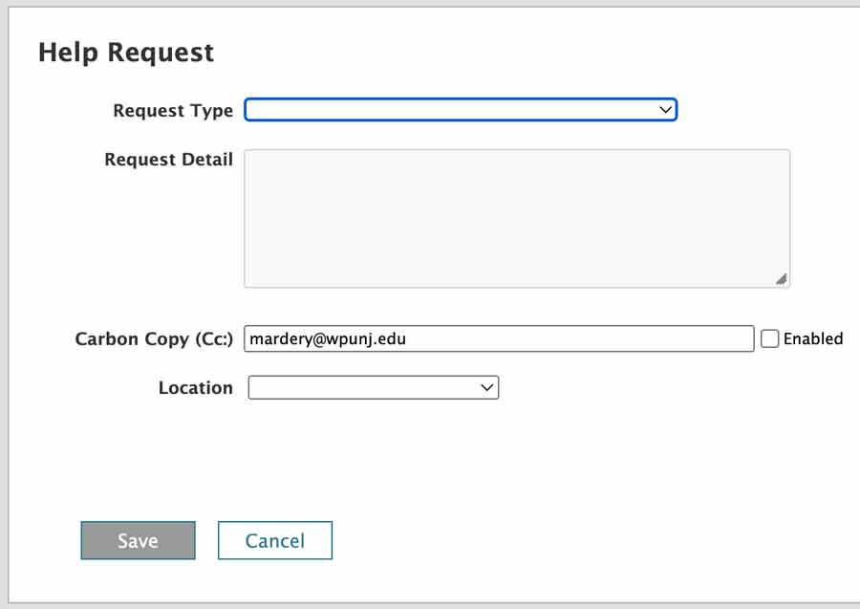The width and height of the screenshot is (860, 609).
Task: Click the Carbon Copy (Cc:) label
Action: pyautogui.click(x=154, y=339)
